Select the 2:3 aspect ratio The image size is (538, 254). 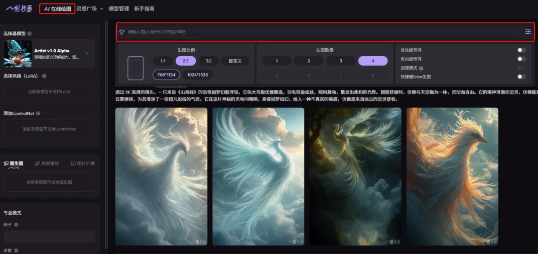coord(186,61)
